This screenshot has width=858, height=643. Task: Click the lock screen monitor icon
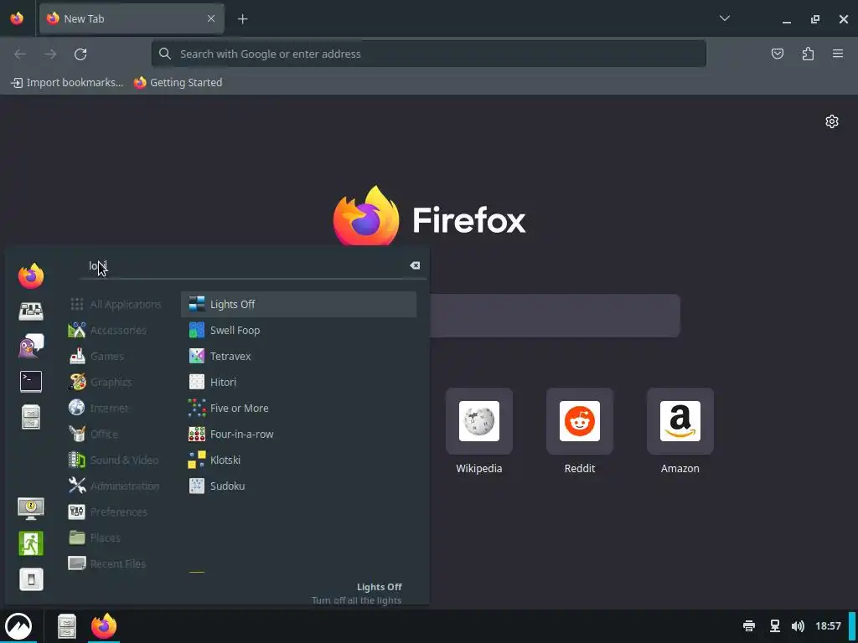coord(31,508)
